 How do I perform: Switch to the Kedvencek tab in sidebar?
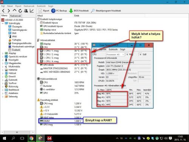coord(15,16)
